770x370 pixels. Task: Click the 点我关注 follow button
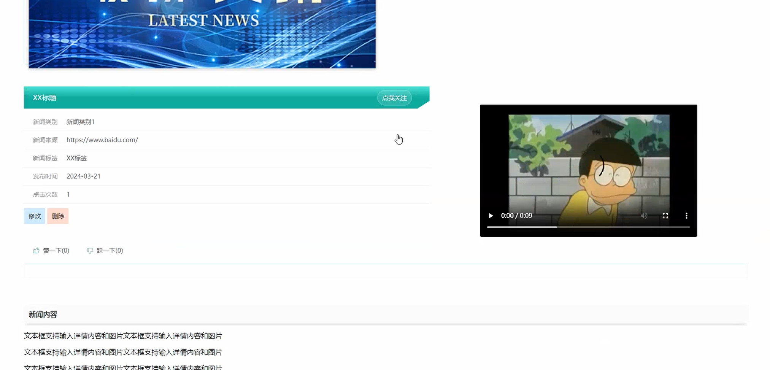tap(394, 98)
